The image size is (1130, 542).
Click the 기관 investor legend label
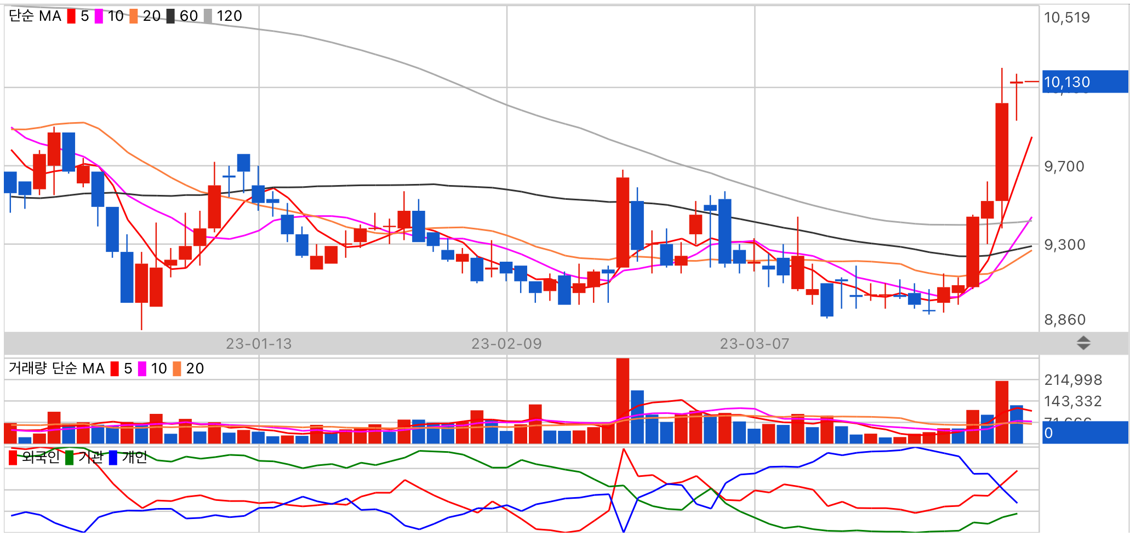pyautogui.click(x=90, y=457)
